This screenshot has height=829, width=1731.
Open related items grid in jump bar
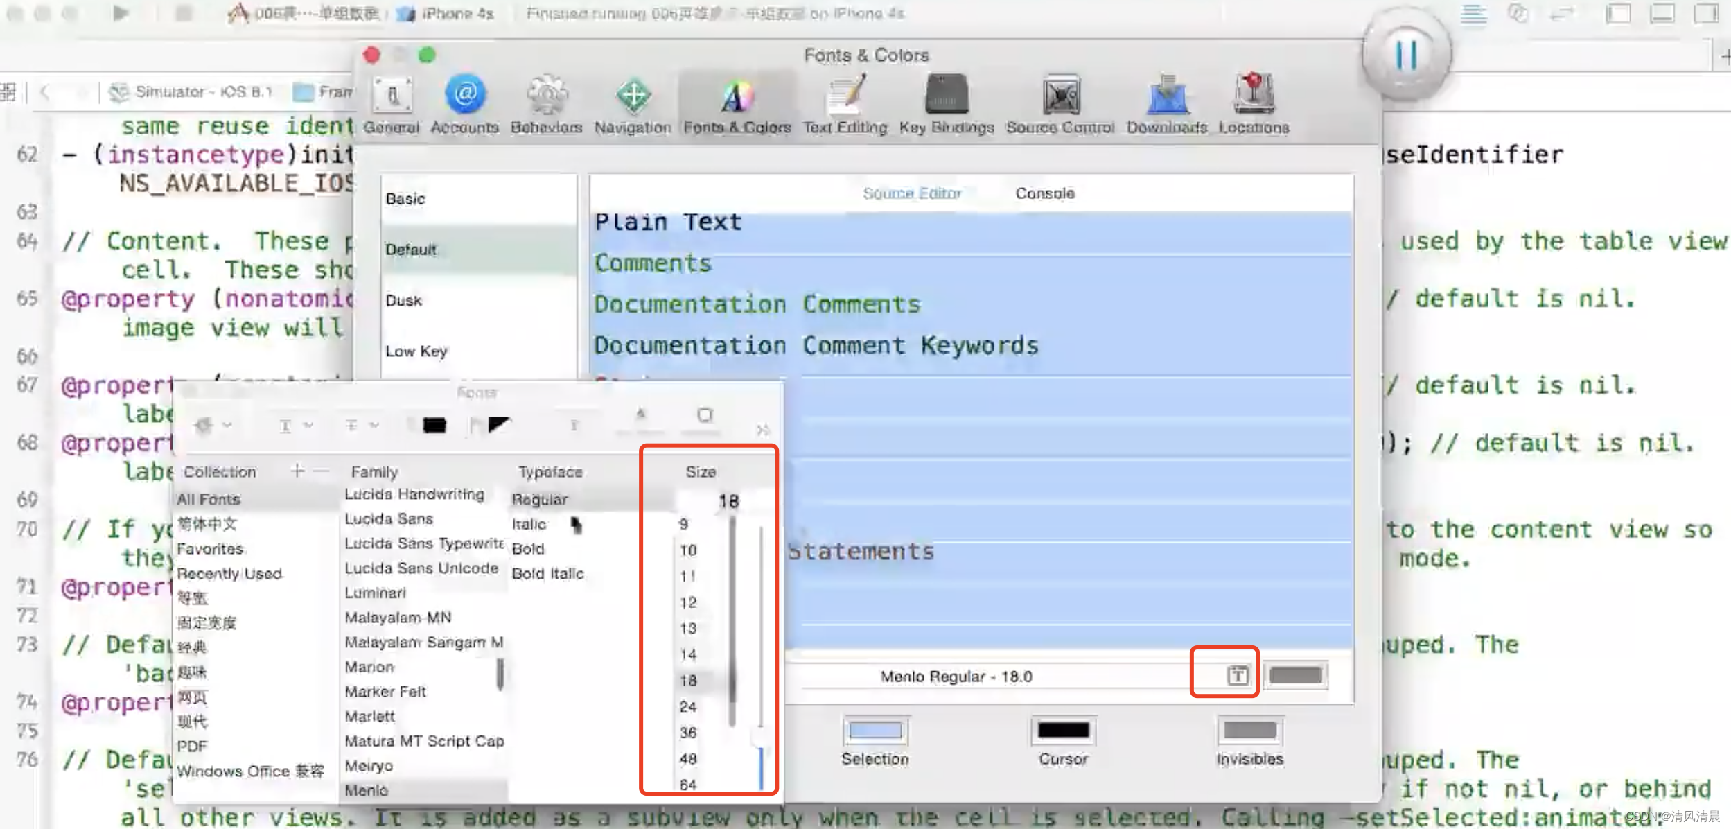click(x=8, y=91)
